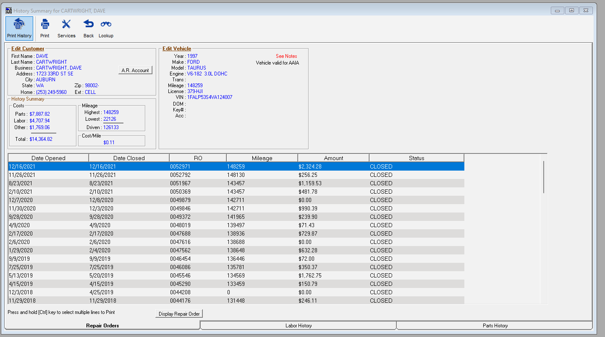605x337 pixels.
Task: Click the Amount column header
Action: [x=334, y=158]
